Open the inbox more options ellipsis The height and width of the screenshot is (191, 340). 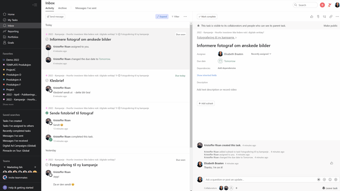point(185,17)
